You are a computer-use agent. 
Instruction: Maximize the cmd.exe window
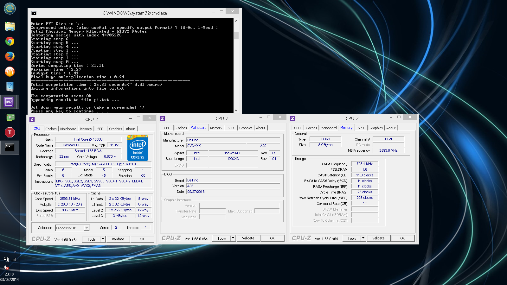click(x=221, y=11)
